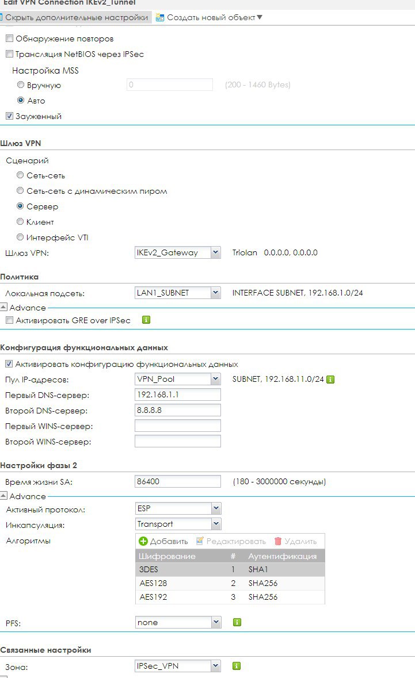Click the info icon beside PFS dropdown
The image size is (415, 678).
pyautogui.click(x=237, y=622)
